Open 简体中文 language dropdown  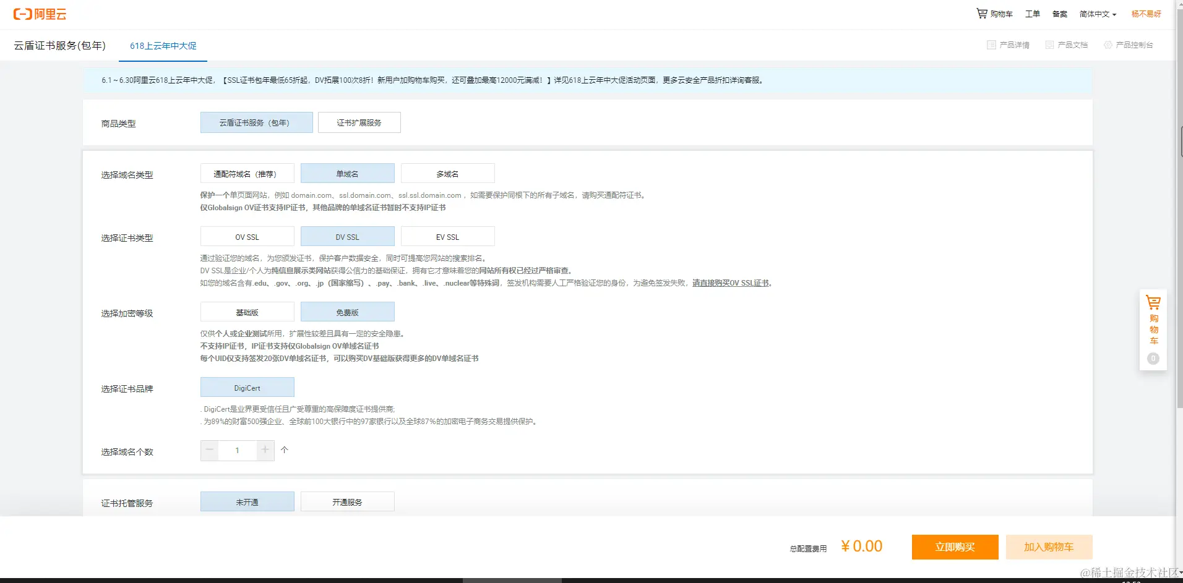coord(1098,14)
